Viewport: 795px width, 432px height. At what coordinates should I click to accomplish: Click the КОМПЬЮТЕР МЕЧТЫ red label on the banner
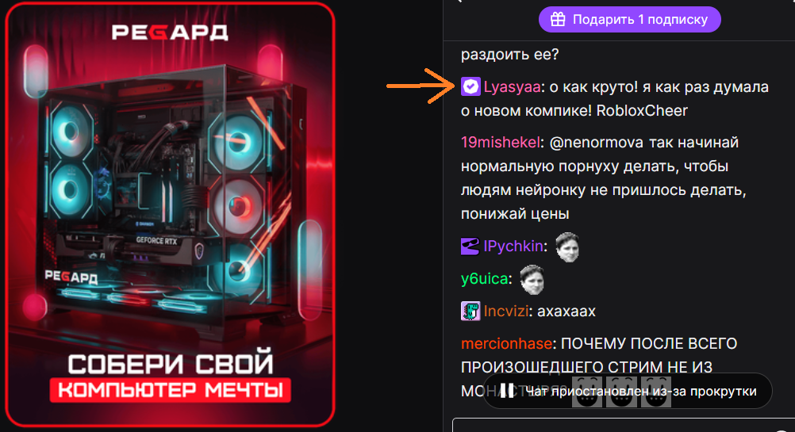(x=171, y=390)
